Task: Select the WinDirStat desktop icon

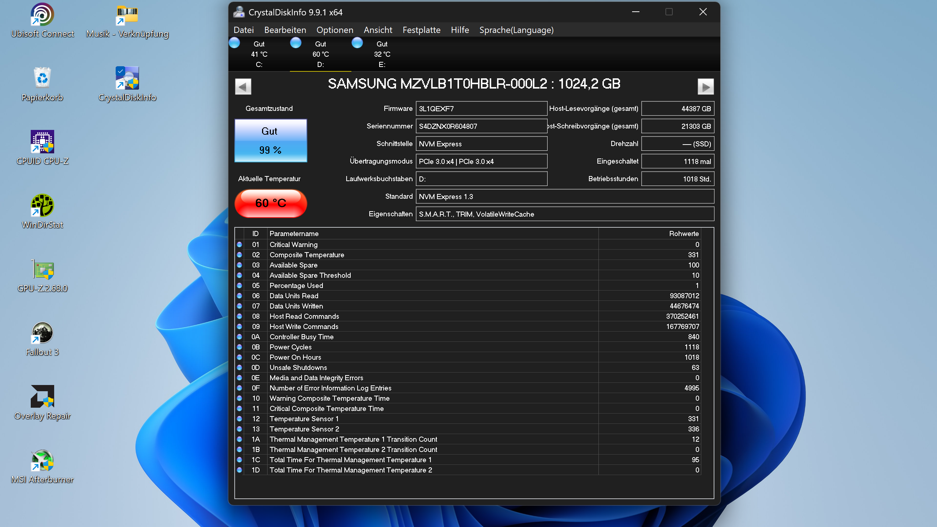Action: (x=42, y=212)
